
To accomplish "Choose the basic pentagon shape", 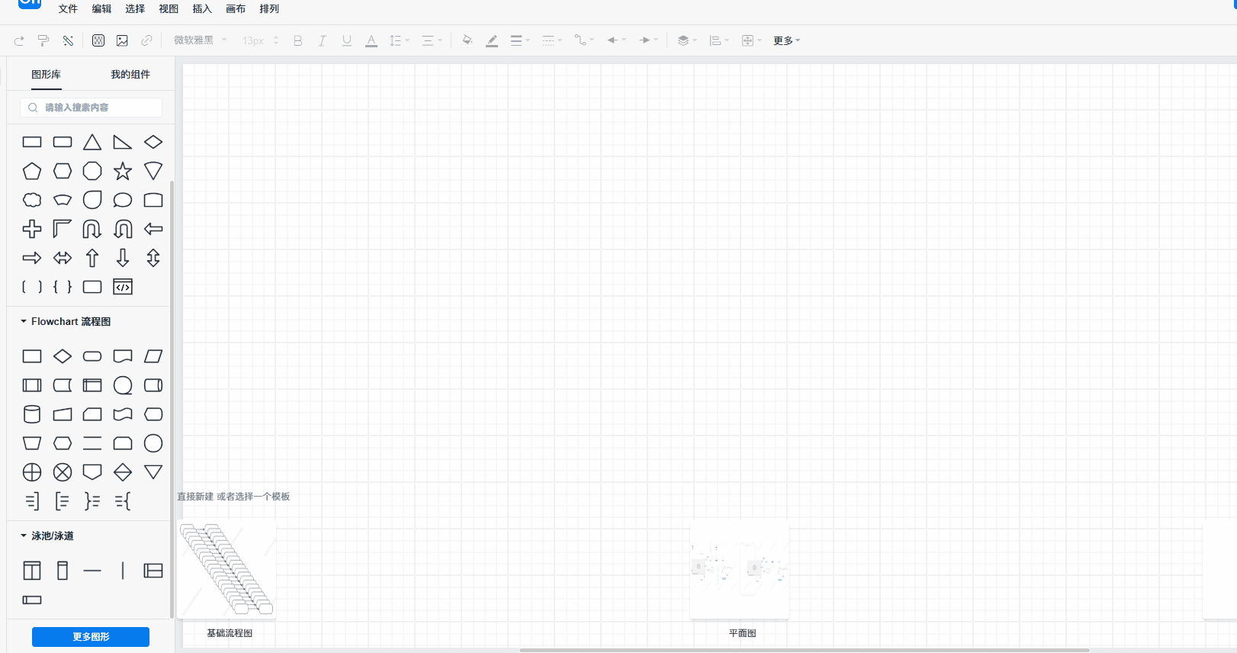I will pyautogui.click(x=32, y=171).
